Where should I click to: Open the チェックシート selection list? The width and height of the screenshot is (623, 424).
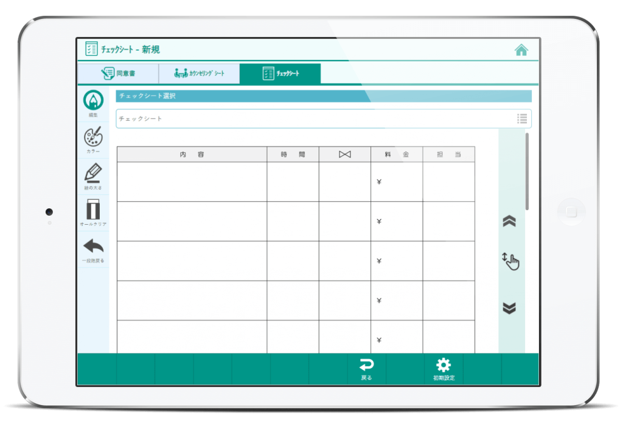(324, 118)
